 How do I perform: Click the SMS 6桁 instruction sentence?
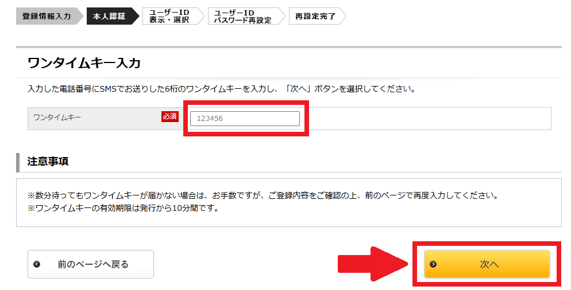pyautogui.click(x=222, y=89)
